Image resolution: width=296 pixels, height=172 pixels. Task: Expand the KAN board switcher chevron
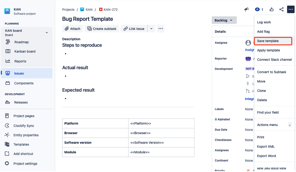(x=47, y=33)
